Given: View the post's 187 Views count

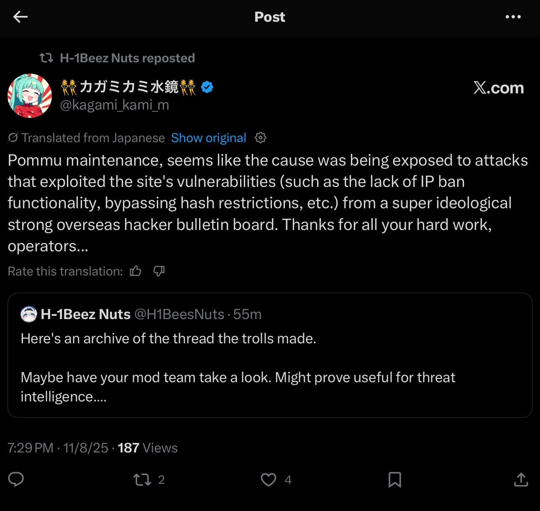Looking at the screenshot, I should [148, 448].
